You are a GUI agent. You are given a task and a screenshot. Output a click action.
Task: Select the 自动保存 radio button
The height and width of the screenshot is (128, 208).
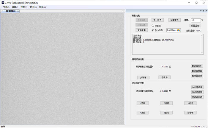tap(153, 30)
